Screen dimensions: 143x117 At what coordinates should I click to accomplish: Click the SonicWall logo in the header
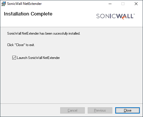(115, 16)
